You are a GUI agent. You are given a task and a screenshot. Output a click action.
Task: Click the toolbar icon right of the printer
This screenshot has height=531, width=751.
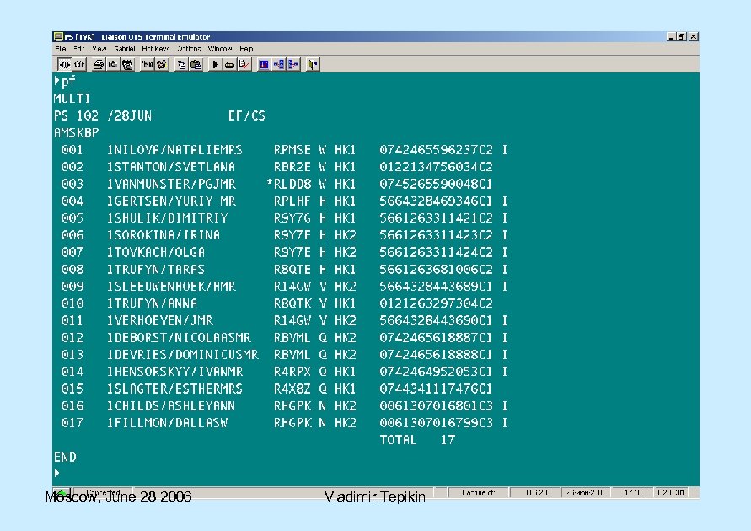pos(113,64)
